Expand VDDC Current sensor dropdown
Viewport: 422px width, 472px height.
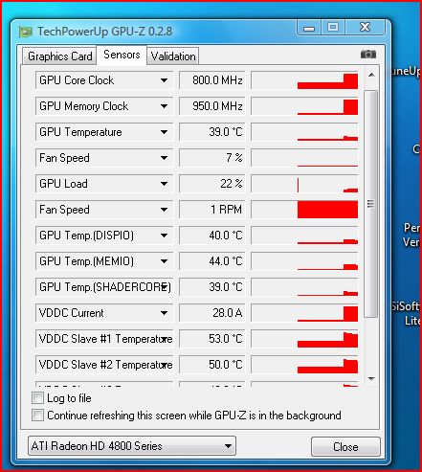pyautogui.click(x=164, y=313)
